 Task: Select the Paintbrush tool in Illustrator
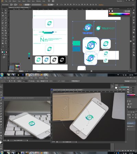[3, 21]
